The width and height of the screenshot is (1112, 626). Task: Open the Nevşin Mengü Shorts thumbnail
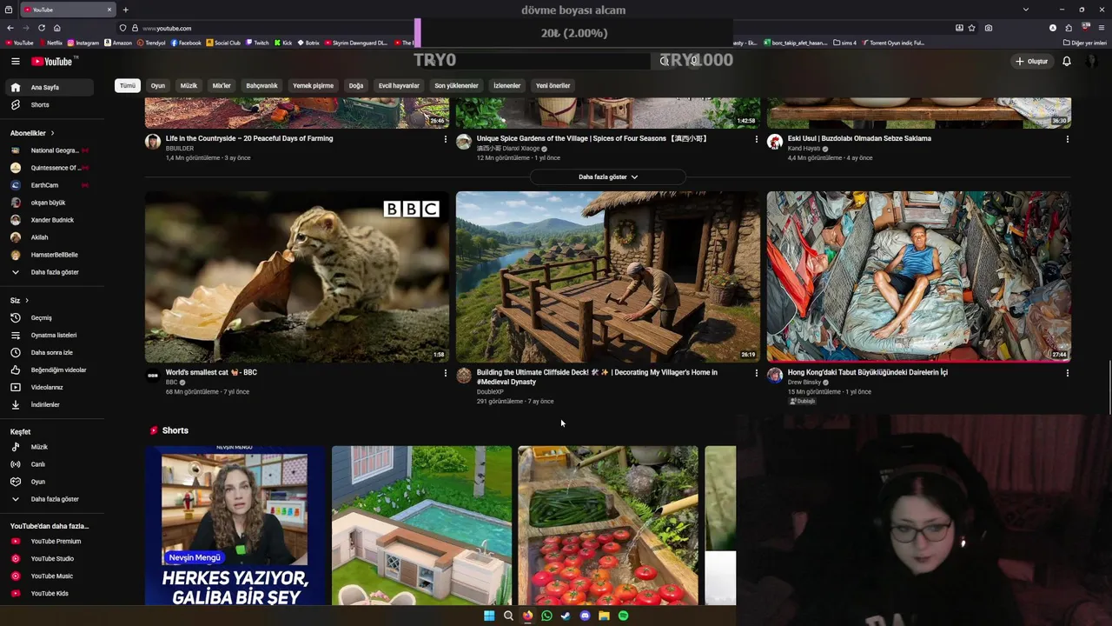coord(235,525)
